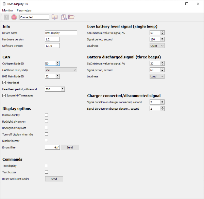This screenshot has height=199, width=204.
Task: Click the grayed-out Start (play) toolbar icon
Action: [6, 17]
